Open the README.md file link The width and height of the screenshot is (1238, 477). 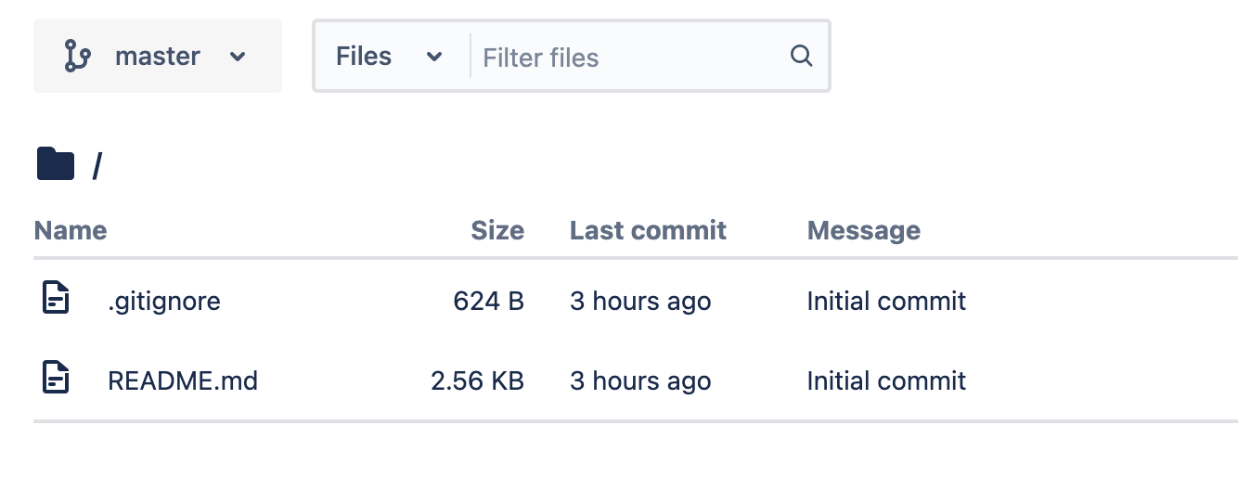point(183,380)
